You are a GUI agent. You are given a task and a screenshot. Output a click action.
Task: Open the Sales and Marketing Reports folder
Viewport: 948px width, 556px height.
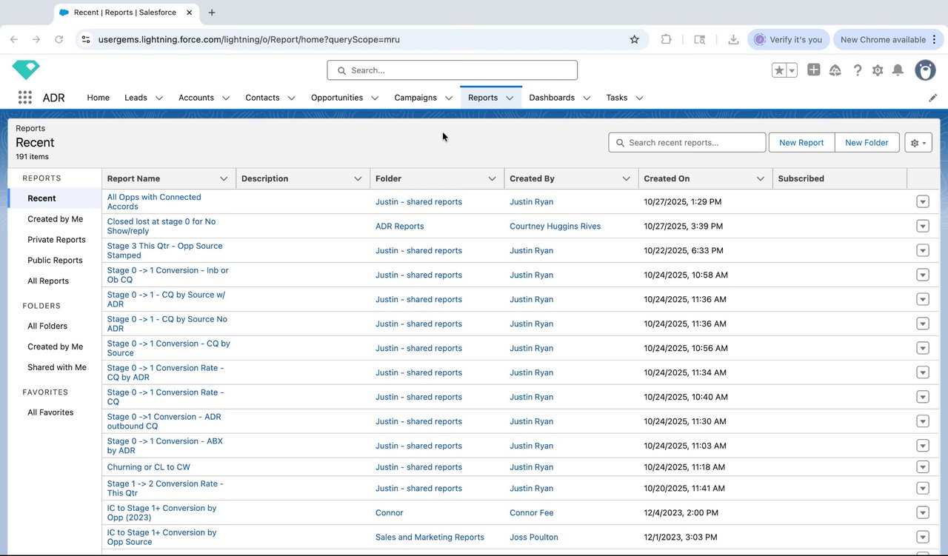[430, 537]
